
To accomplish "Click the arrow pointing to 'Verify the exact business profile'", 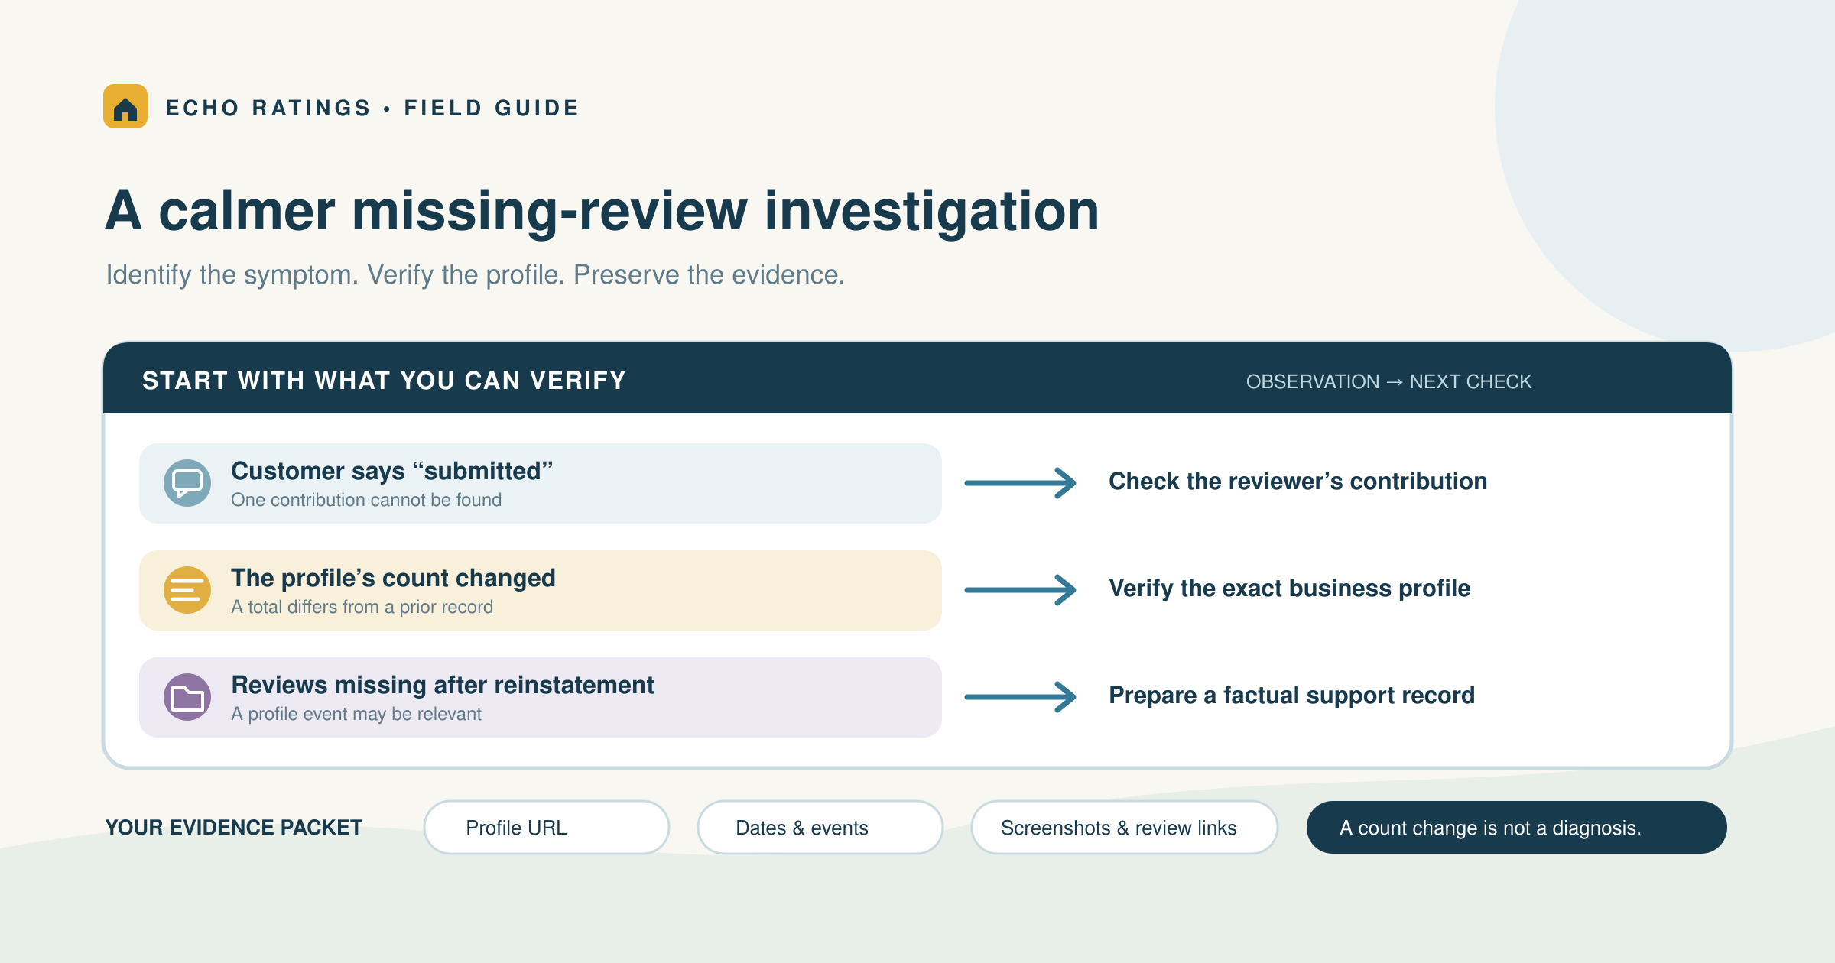I will (x=1021, y=590).
